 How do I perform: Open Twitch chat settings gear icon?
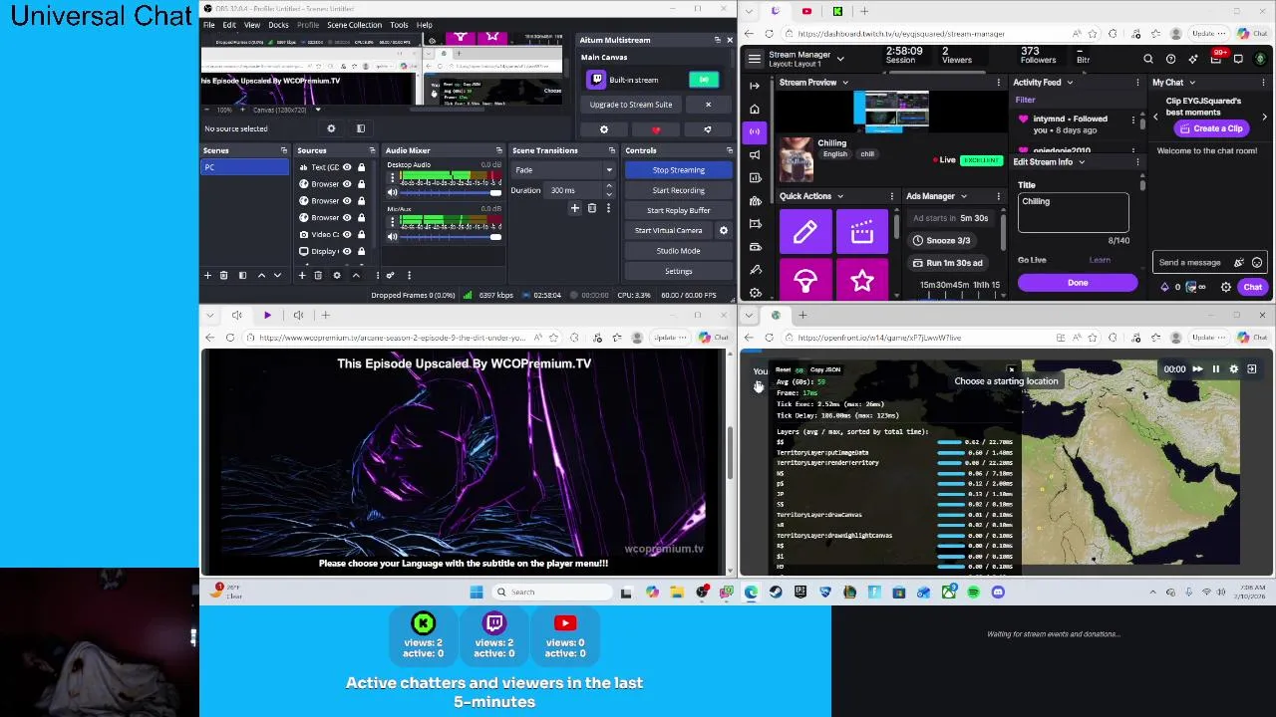click(x=1226, y=287)
